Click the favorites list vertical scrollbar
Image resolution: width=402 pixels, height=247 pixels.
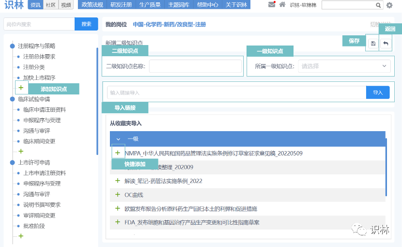[386, 165]
